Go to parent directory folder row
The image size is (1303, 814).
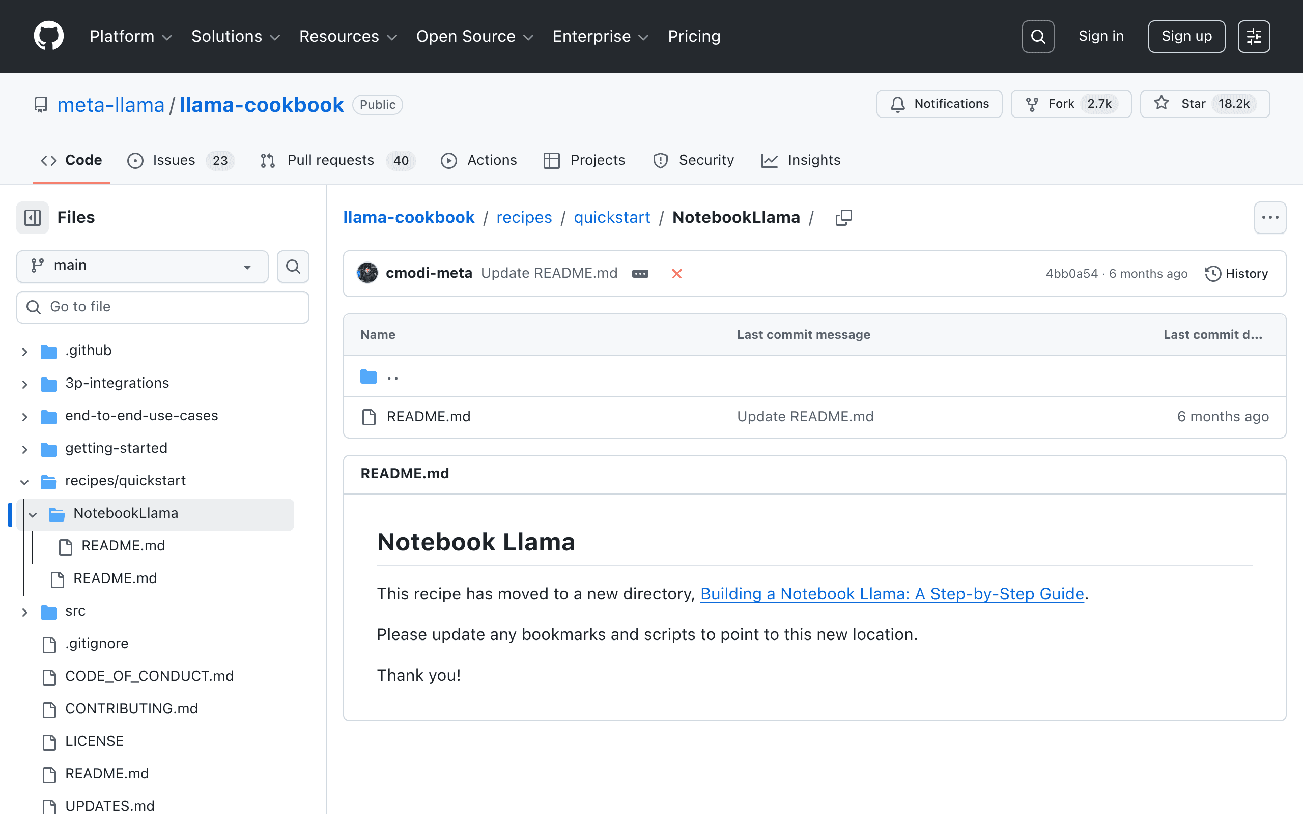tap(814, 376)
